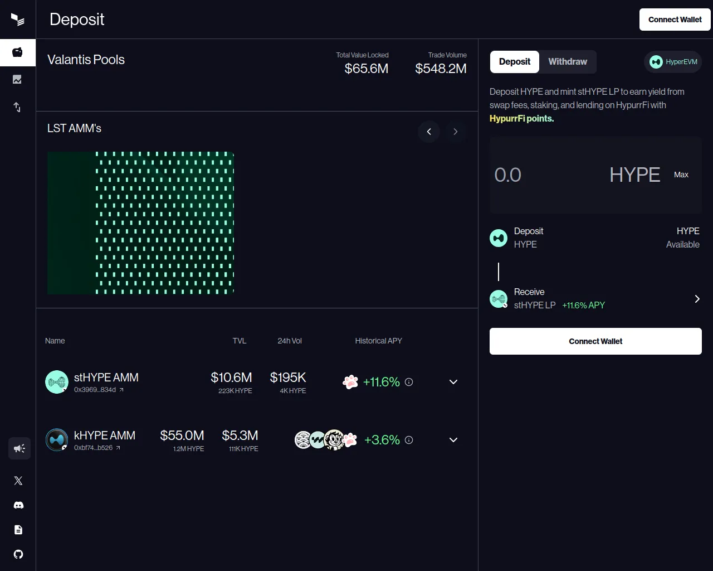
Task: Click the HYPE amount input field
Action: (x=546, y=175)
